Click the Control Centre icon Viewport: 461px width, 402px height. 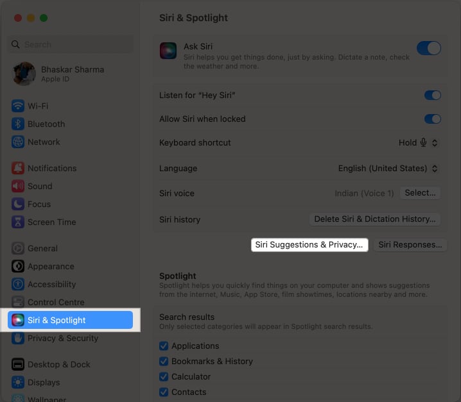coord(18,302)
